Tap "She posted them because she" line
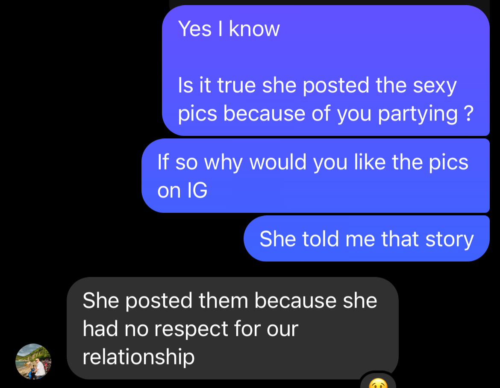 point(229,300)
